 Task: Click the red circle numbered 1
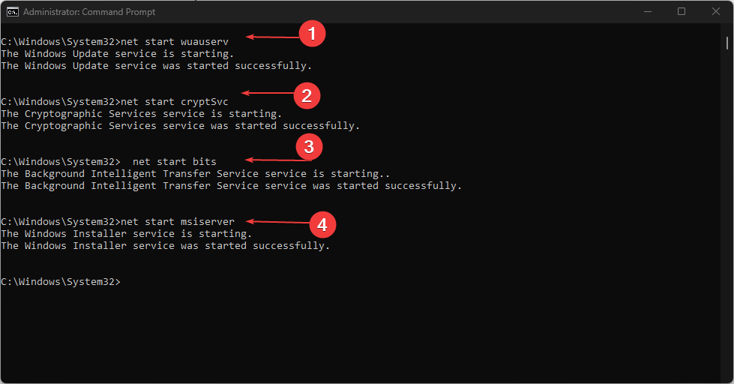[312, 34]
